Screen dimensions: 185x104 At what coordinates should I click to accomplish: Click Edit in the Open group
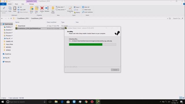(76, 10)
